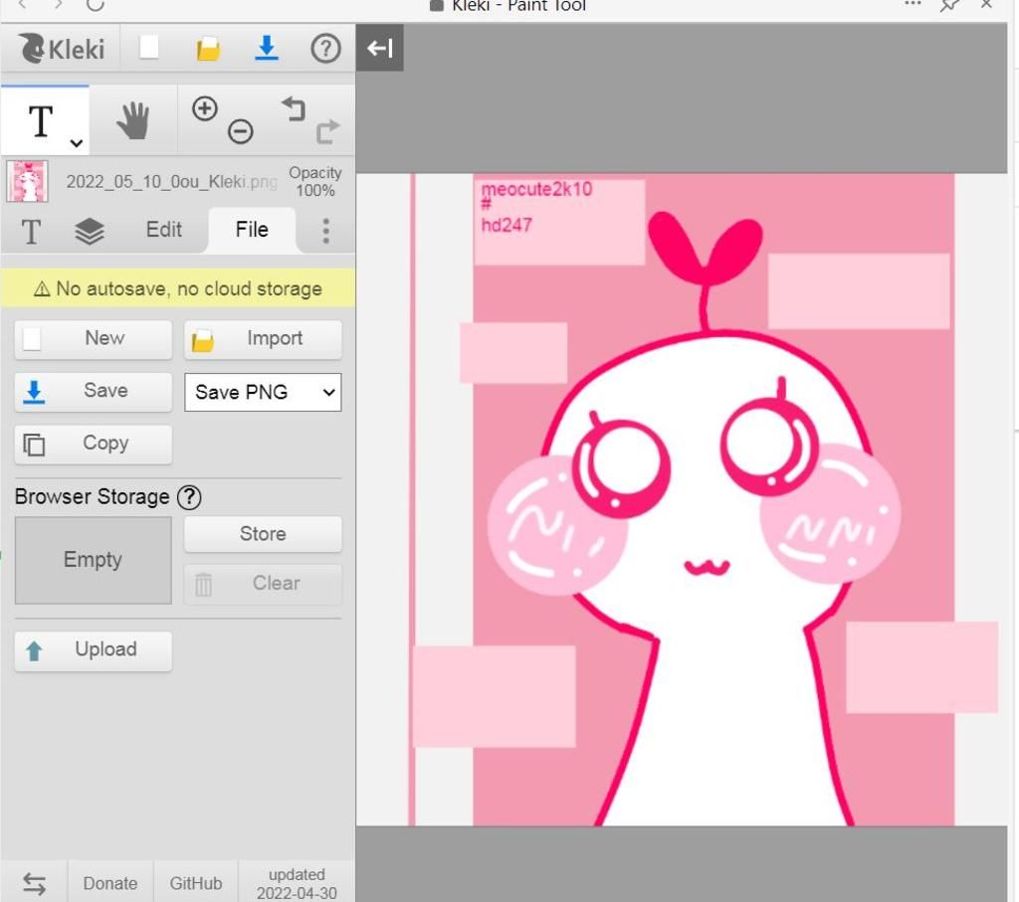The image size is (1019, 902).
Task: Zoom out with the minus icon
Action: pos(241,132)
